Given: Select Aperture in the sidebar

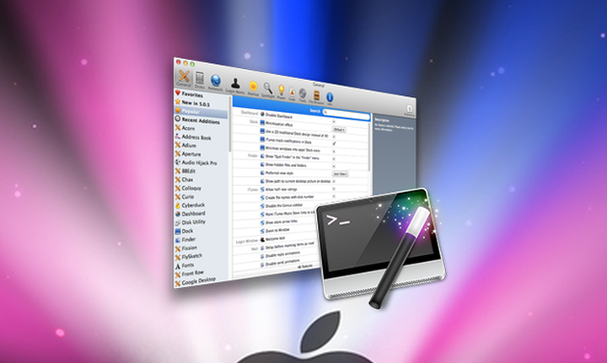Looking at the screenshot, I should pos(188,154).
